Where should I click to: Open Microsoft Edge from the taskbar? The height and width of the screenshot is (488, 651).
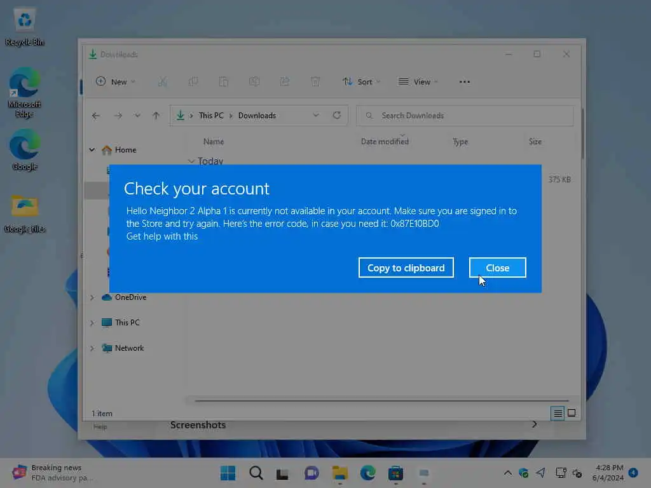tap(368, 473)
